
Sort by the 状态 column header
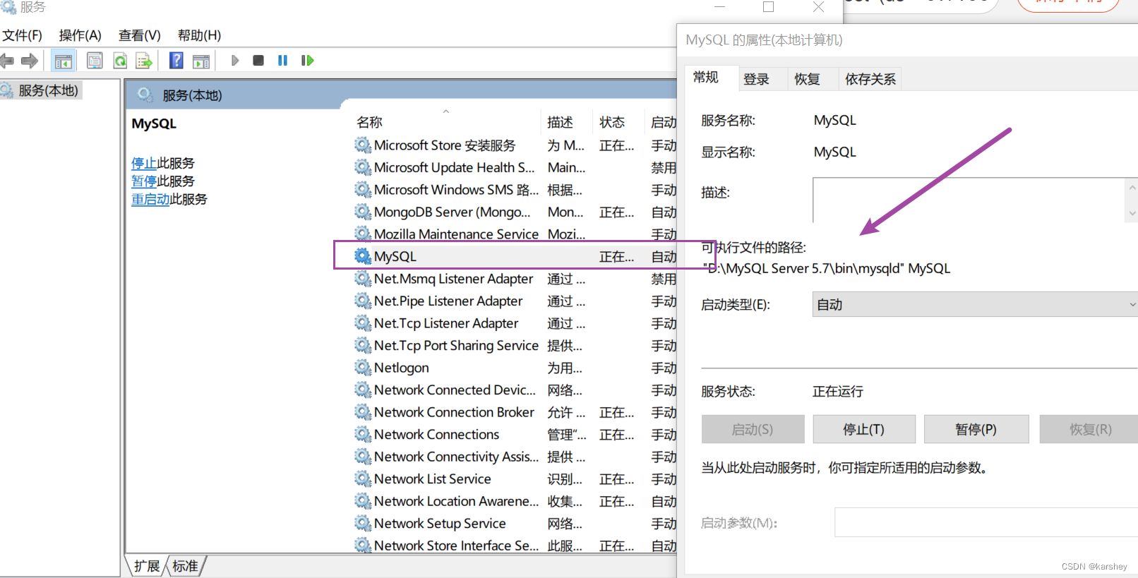618,122
